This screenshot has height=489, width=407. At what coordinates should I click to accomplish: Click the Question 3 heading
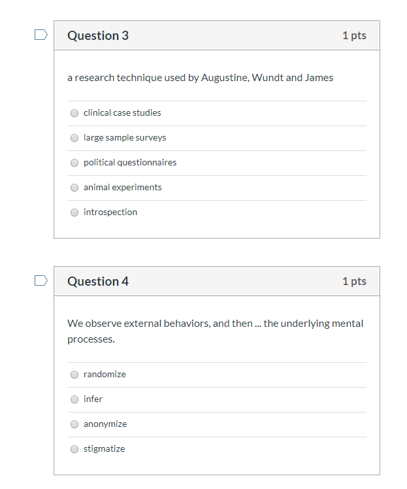point(98,35)
